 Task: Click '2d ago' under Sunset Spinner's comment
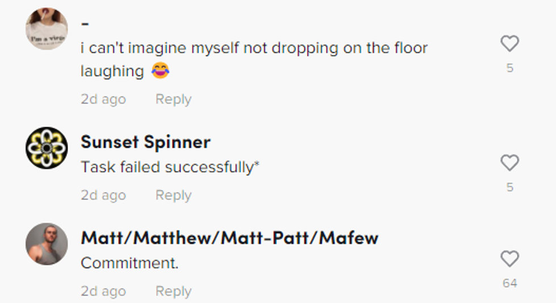pyautogui.click(x=103, y=195)
